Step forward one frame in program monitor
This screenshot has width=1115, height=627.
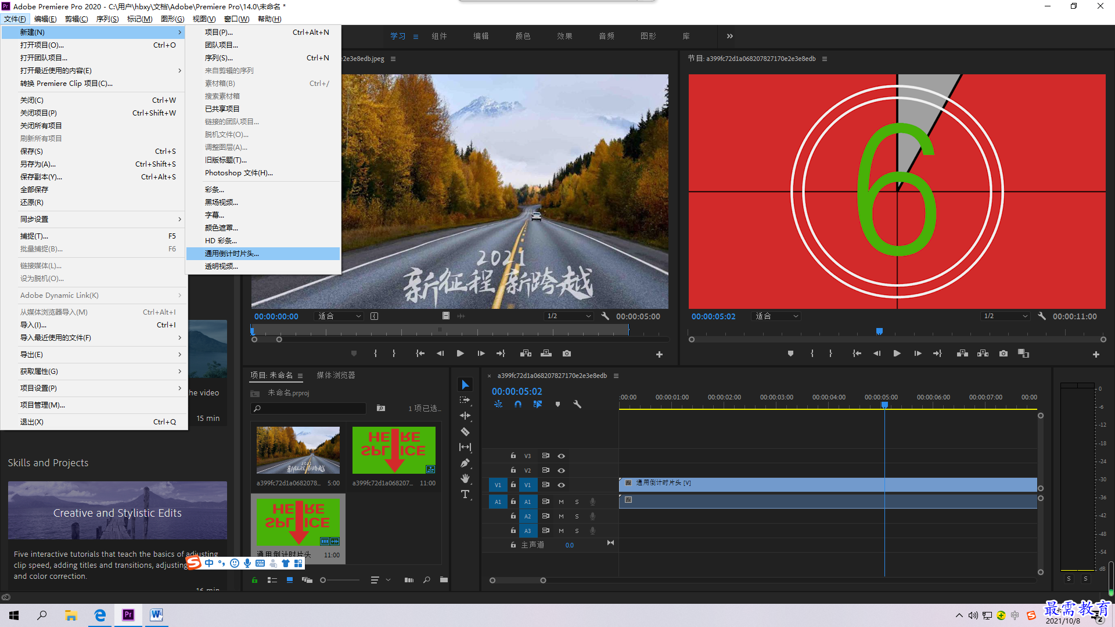click(918, 354)
